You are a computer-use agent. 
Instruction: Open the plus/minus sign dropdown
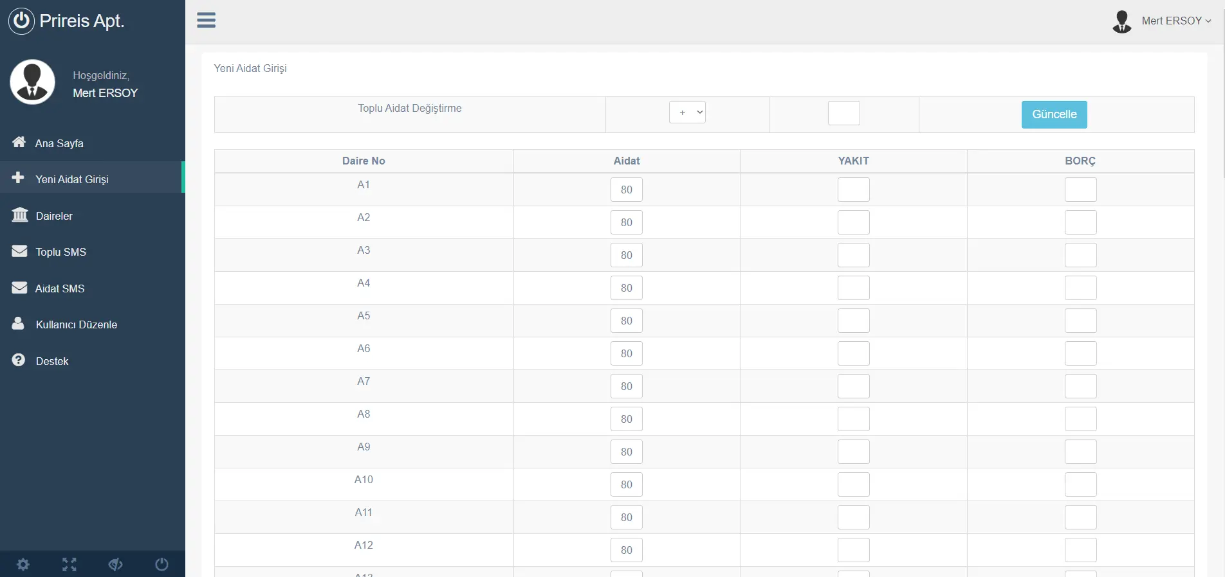687,112
